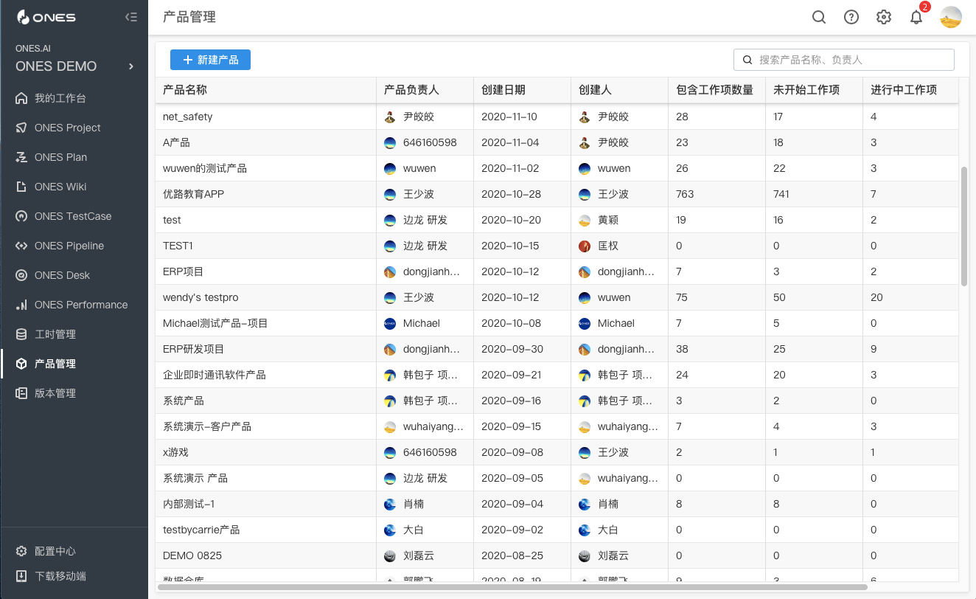Click the A产品 product name

[x=176, y=142]
